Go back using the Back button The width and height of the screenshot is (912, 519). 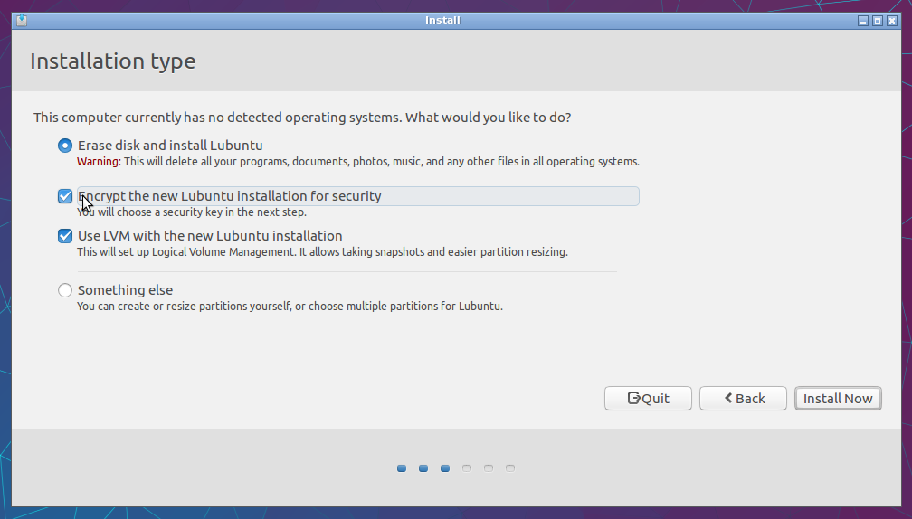(x=743, y=399)
